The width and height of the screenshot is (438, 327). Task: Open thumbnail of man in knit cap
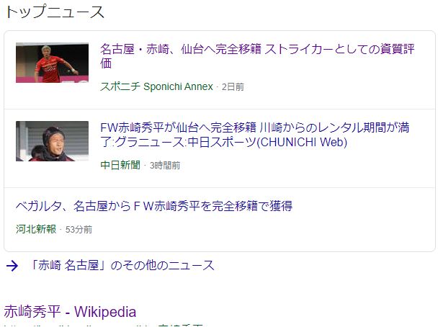(x=53, y=141)
